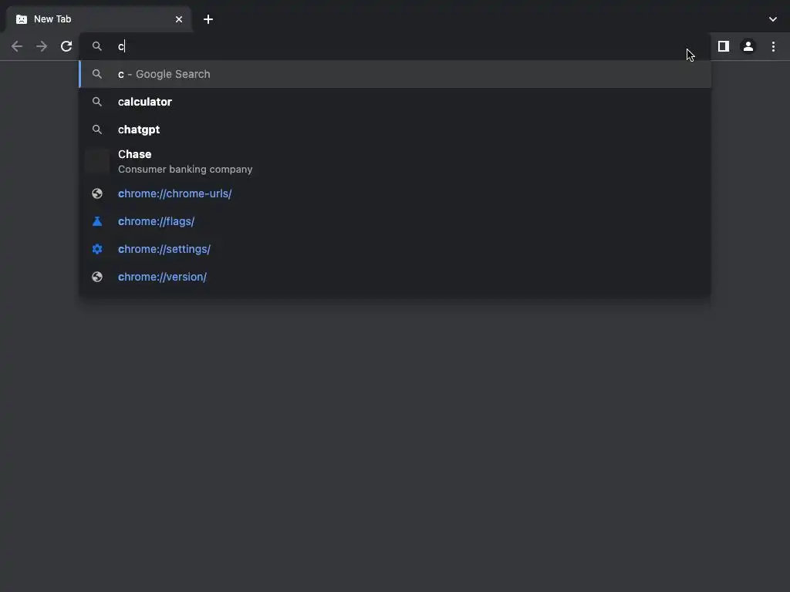The height and width of the screenshot is (592, 790).
Task: Choose the calculator suggestion
Action: (x=395, y=102)
